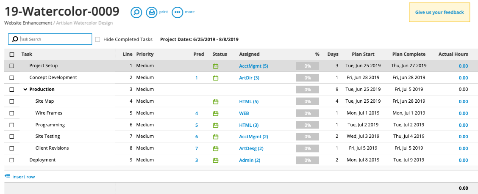Check the Project Setup row checkbox
The width and height of the screenshot is (478, 194).
(x=12, y=66)
